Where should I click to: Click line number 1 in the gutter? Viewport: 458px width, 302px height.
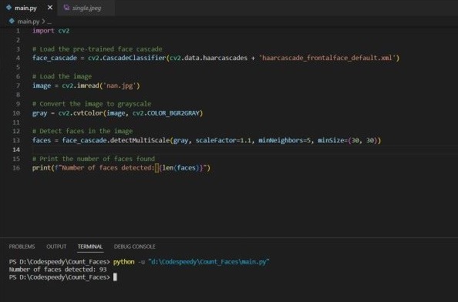tap(18, 31)
